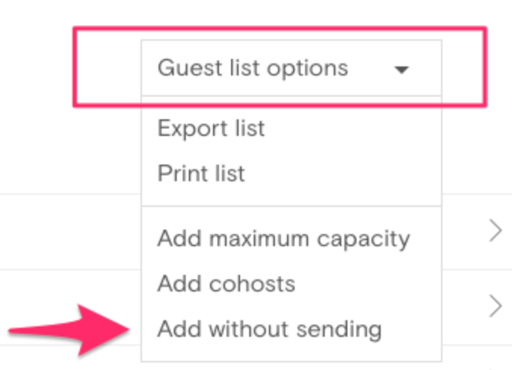Open the Guest list options dropdown
This screenshot has height=370, width=512.
291,68
